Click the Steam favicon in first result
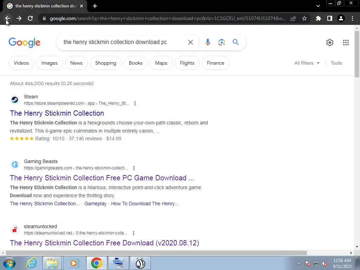360x270 pixels. [15, 100]
